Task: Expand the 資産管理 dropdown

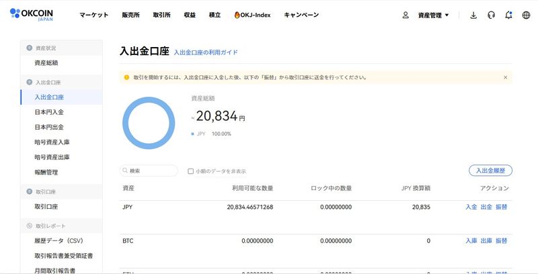Action: tap(433, 15)
